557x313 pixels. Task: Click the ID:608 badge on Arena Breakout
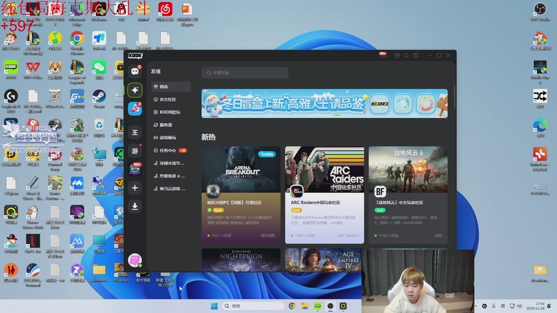[x=267, y=154]
